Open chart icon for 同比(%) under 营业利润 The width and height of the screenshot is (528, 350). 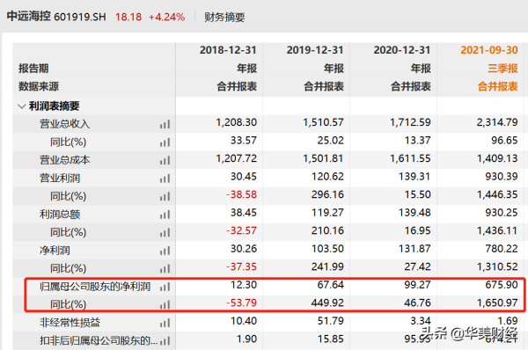[x=165, y=196]
